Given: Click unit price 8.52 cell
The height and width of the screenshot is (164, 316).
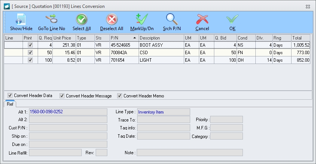Looking at the screenshot, I should [x=64, y=60].
